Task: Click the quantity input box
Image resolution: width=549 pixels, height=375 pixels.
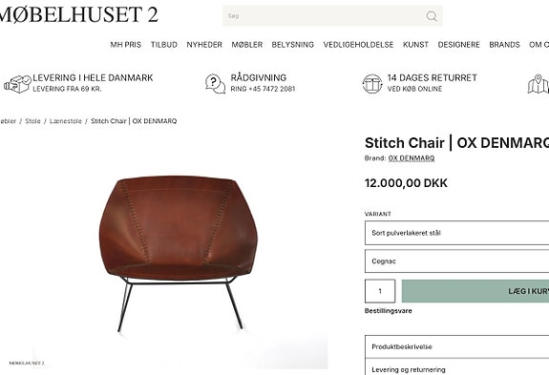Action: coord(380,291)
